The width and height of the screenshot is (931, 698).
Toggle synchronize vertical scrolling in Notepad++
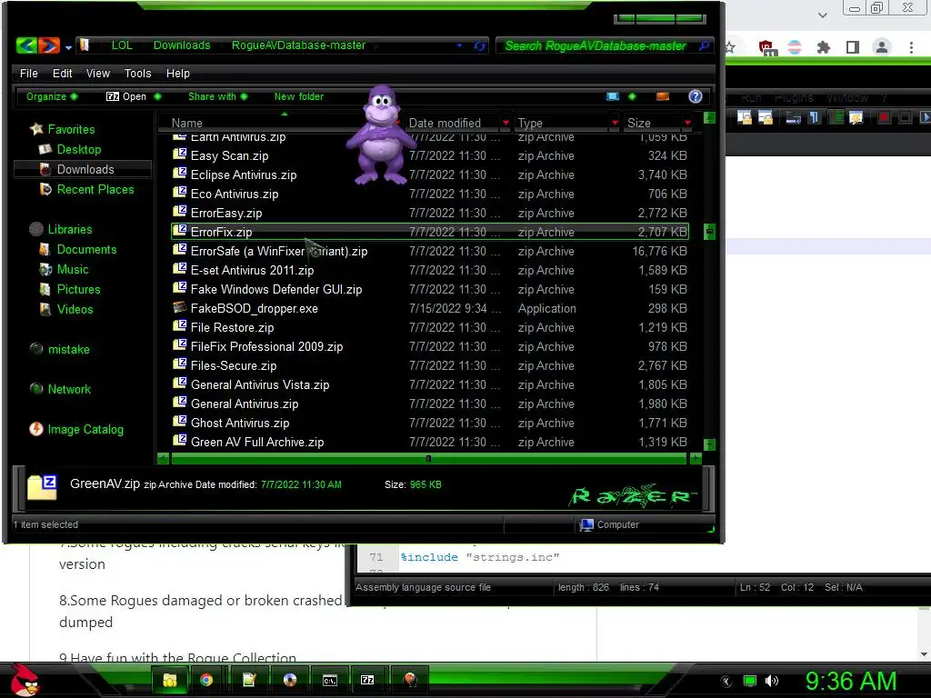(x=745, y=117)
